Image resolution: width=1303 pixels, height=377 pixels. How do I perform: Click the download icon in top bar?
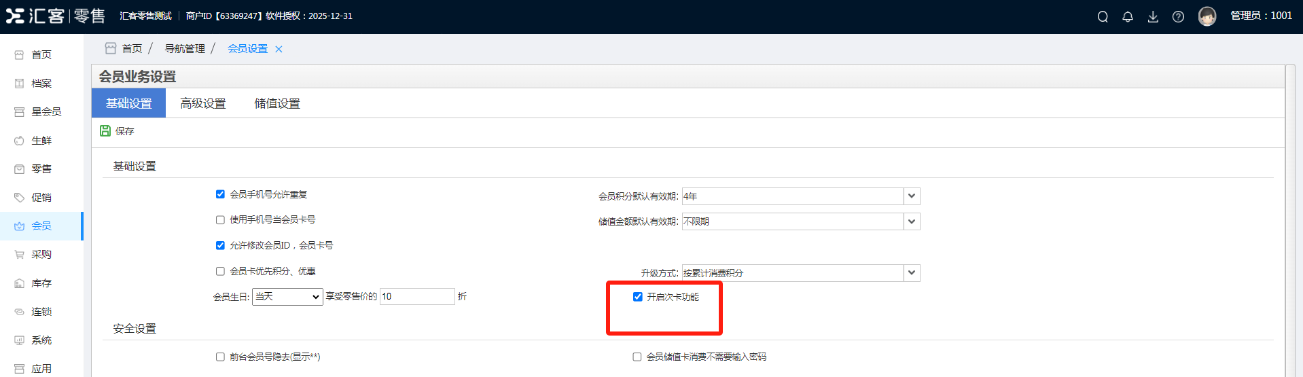pos(1153,17)
